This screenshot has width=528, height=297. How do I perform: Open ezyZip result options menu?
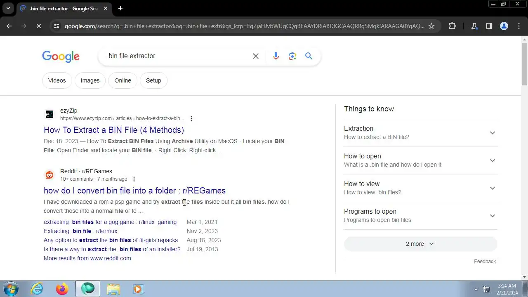click(x=191, y=118)
